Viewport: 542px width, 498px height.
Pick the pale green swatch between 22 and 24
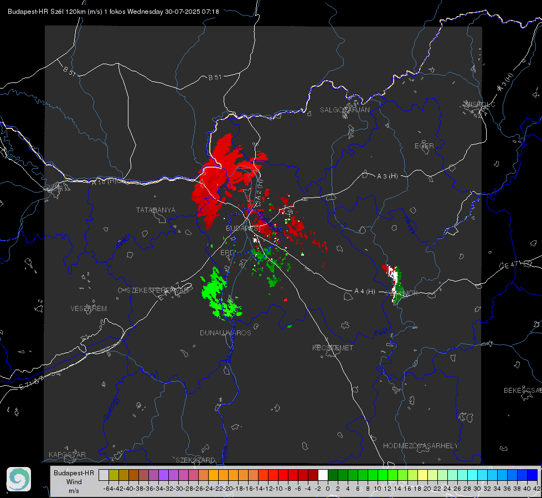coord(442,475)
